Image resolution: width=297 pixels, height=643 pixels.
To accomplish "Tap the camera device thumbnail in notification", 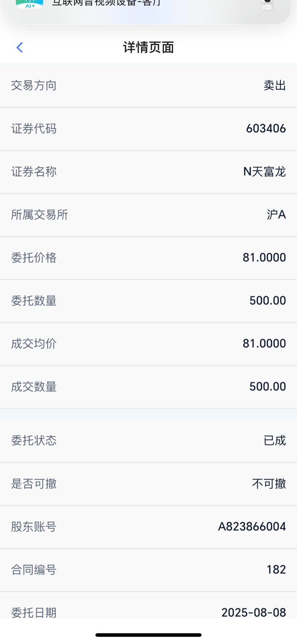I will click(x=268, y=5).
